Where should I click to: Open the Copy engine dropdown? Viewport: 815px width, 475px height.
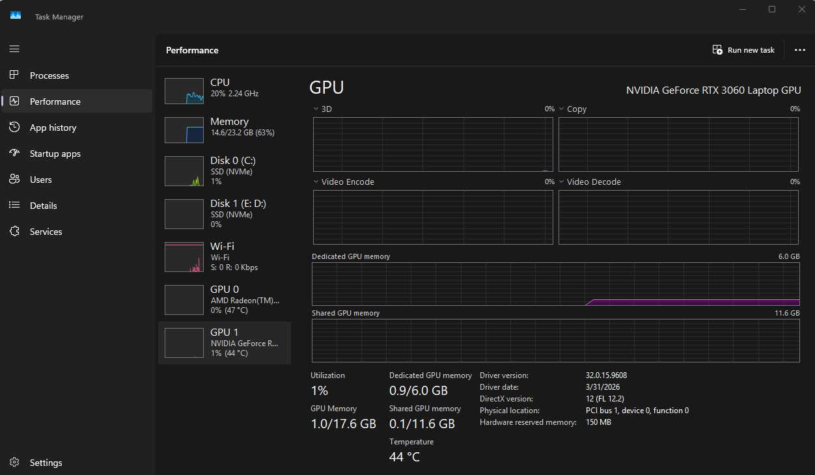[x=573, y=109]
